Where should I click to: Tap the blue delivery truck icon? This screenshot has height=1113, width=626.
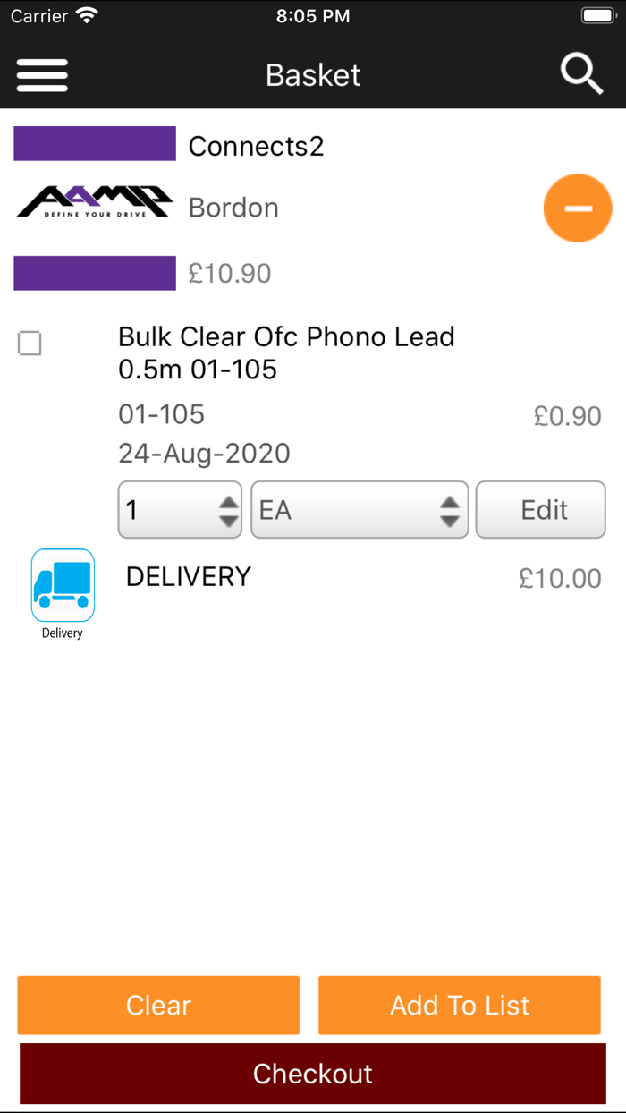coord(63,585)
